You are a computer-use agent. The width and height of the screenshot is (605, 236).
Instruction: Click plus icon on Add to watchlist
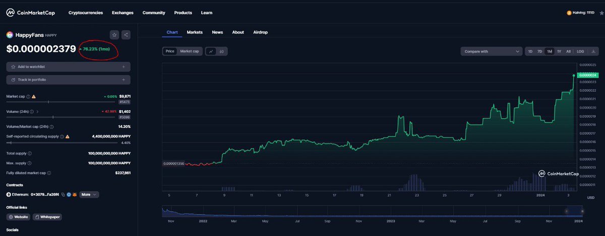point(124,66)
